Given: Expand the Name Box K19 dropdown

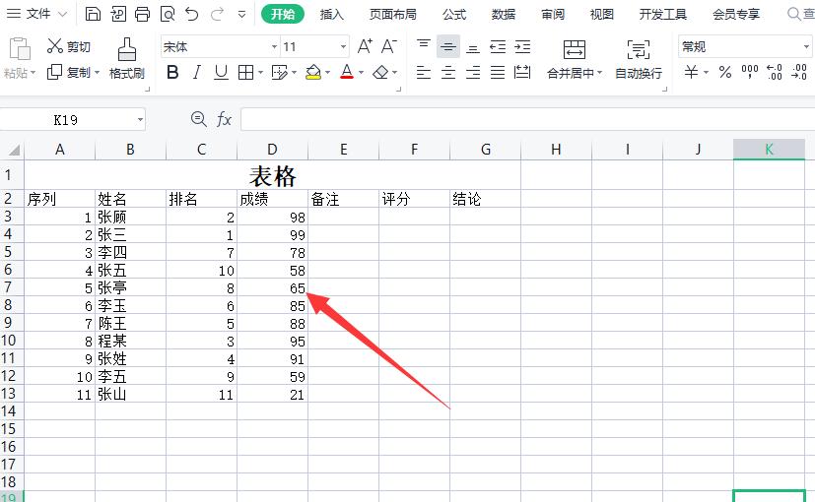Looking at the screenshot, I should 140,120.
